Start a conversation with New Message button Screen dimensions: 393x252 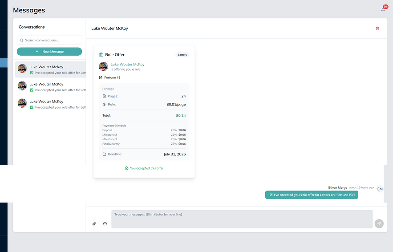[49, 51]
